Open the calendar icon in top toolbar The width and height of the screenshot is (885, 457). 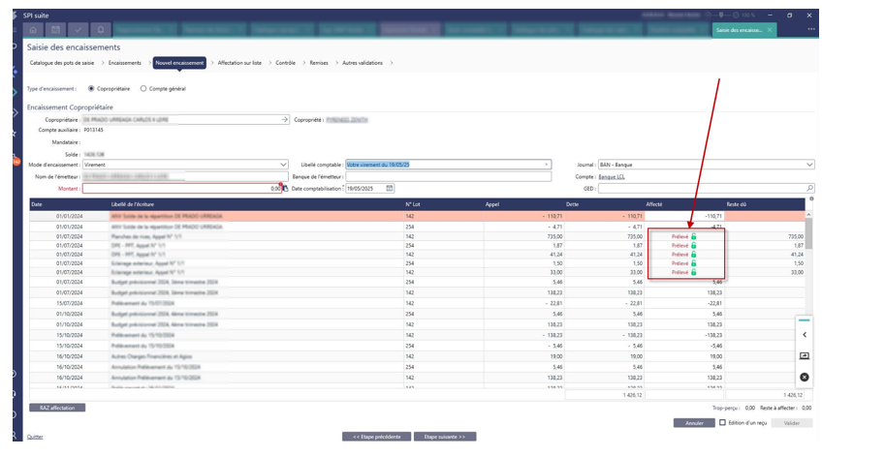pos(56,30)
